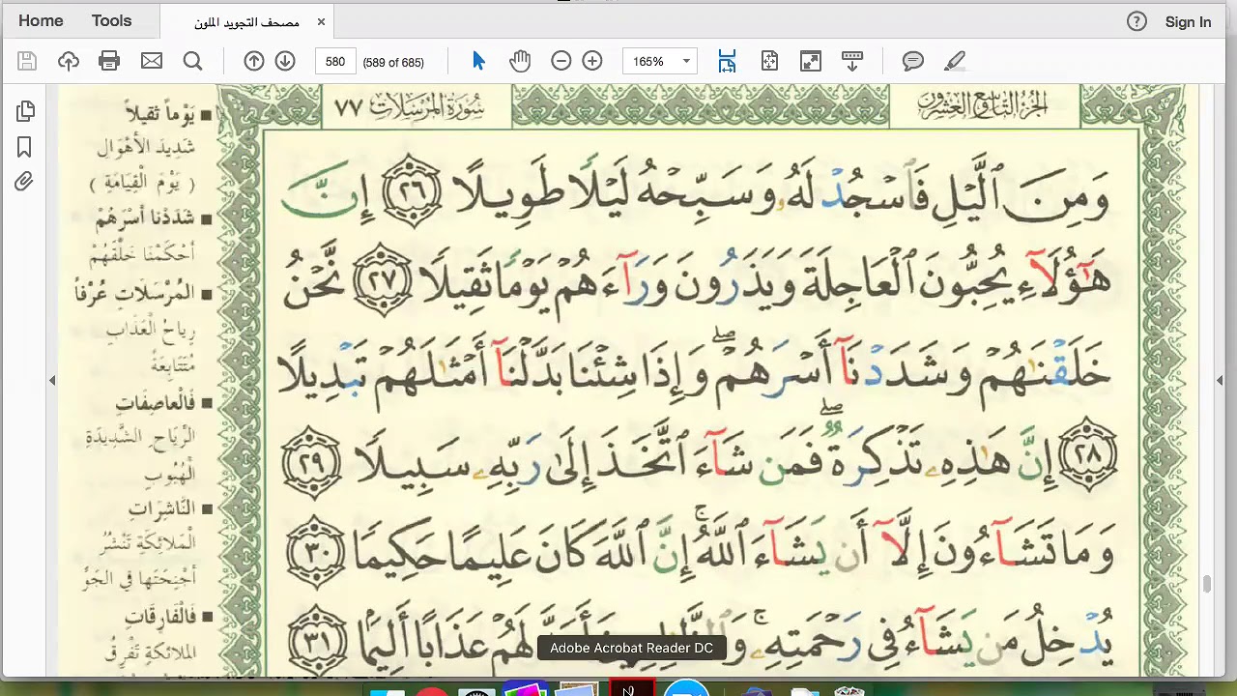The image size is (1237, 696).
Task: Enter full screen mode icon
Action: click(811, 61)
